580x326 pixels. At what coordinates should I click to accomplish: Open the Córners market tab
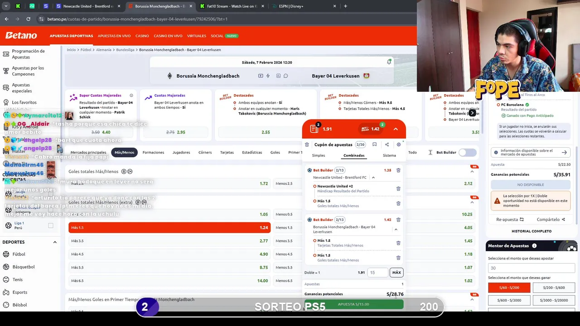coord(205,153)
